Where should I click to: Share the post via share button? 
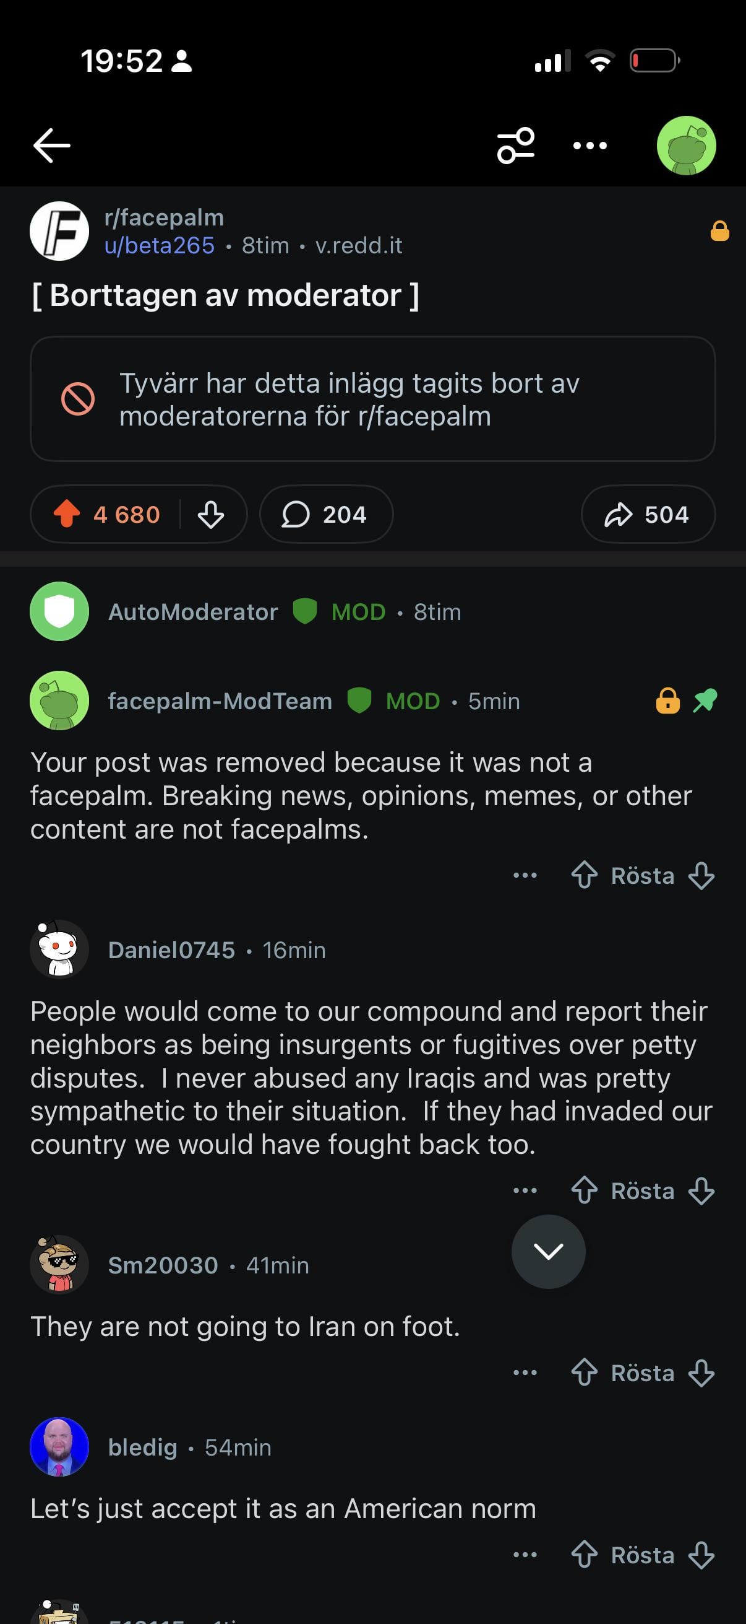click(x=648, y=514)
